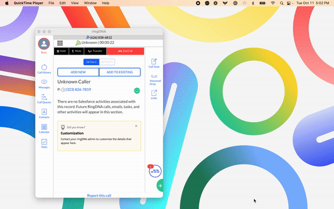Mute the current call
The height and width of the screenshot is (209, 334).
coord(76,51)
